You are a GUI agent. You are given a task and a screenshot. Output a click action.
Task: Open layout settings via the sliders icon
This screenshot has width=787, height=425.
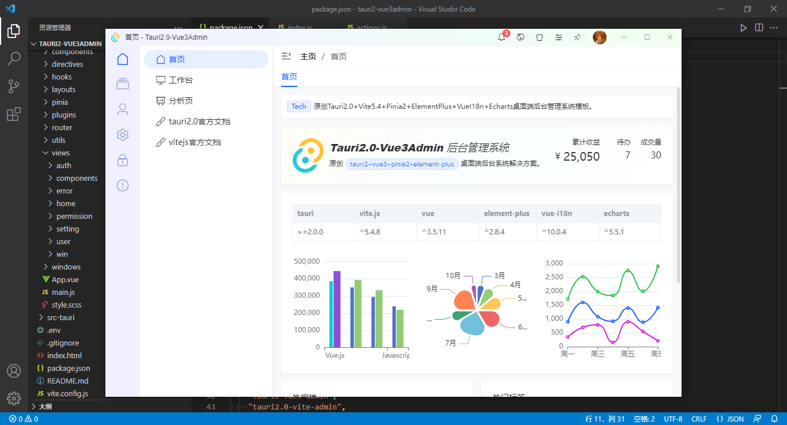558,37
